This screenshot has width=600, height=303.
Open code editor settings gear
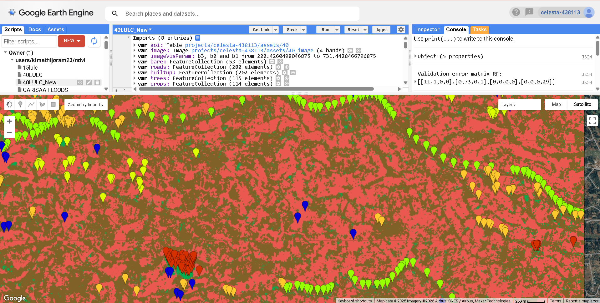click(401, 29)
